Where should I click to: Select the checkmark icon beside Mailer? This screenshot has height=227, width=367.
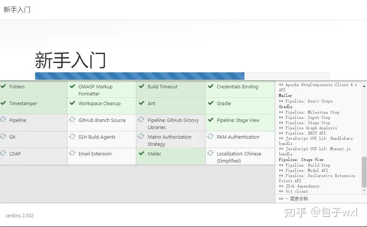pyautogui.click(x=142, y=154)
